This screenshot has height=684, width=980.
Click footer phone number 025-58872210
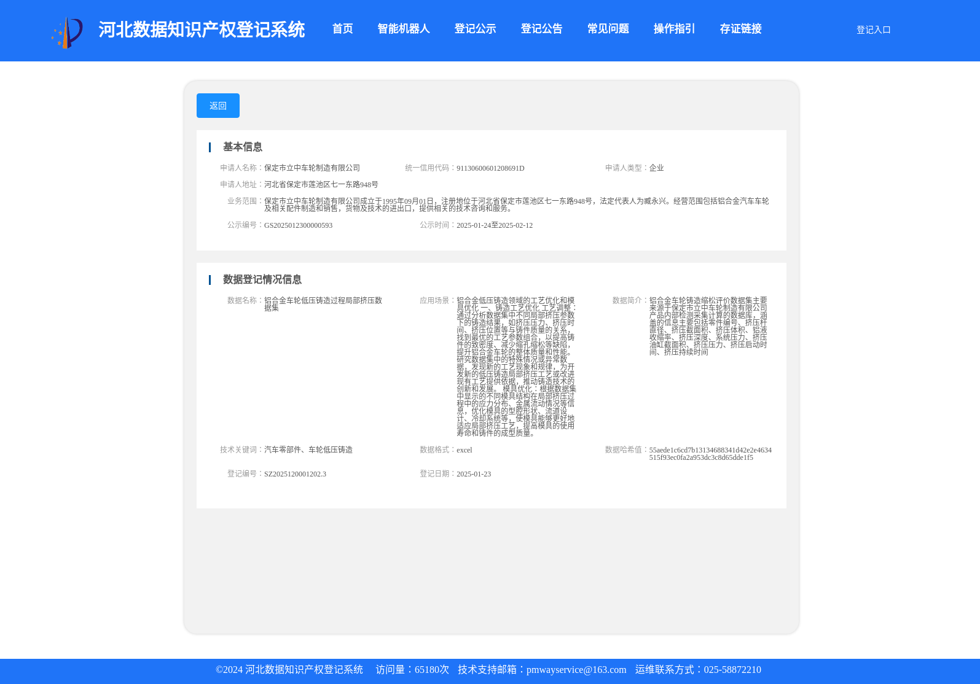click(732, 670)
